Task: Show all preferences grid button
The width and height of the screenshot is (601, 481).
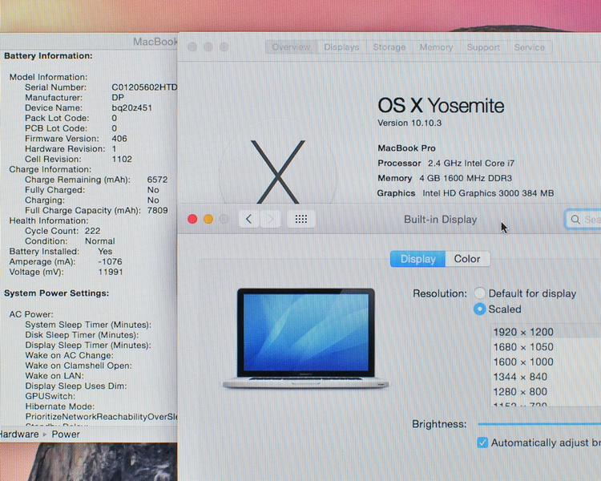Action: [300, 219]
